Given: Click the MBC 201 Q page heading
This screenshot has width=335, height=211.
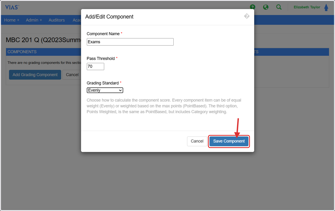Looking at the screenshot, I should click(43, 40).
